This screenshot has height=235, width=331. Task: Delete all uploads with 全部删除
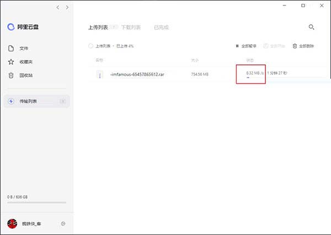303,46
